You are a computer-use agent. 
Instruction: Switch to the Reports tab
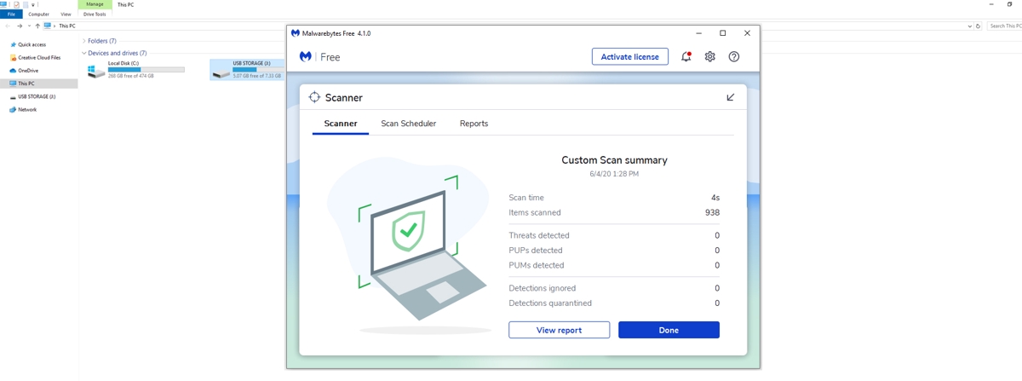tap(474, 124)
